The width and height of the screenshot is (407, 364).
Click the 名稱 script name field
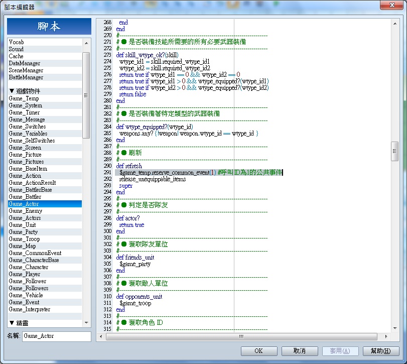(x=57, y=336)
